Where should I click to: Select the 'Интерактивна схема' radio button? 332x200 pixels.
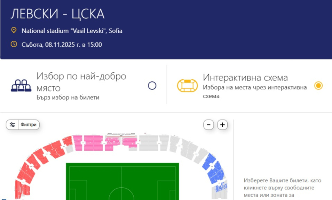coord(318,86)
